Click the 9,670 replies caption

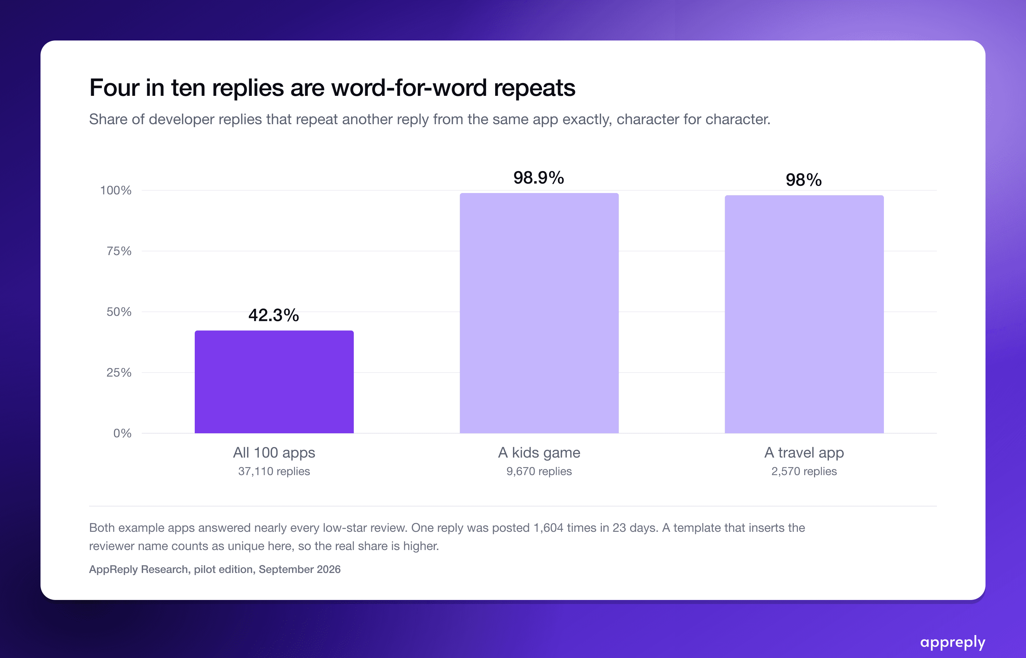click(539, 471)
